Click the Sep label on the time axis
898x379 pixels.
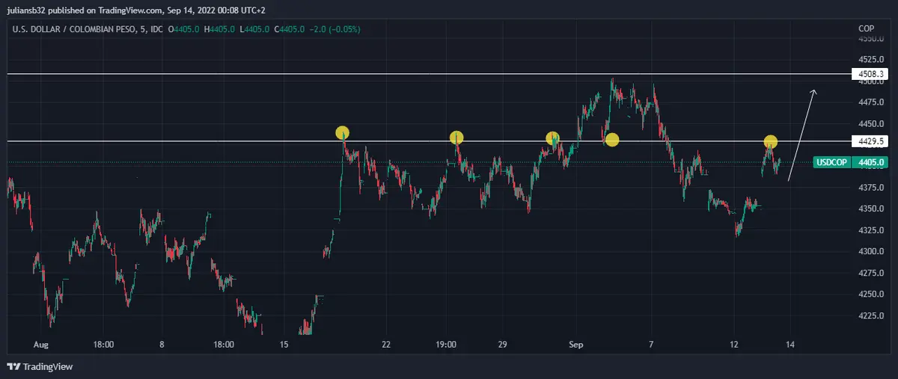(575, 345)
